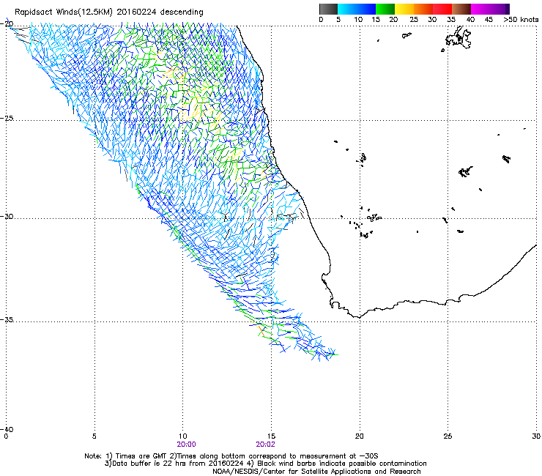Click the yellow 20-25 knots legend segment

click(x=404, y=9)
